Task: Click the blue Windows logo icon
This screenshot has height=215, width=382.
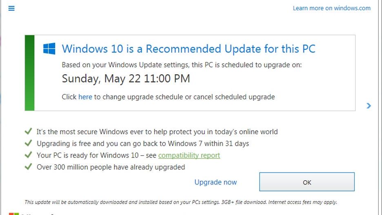Action: (49, 49)
